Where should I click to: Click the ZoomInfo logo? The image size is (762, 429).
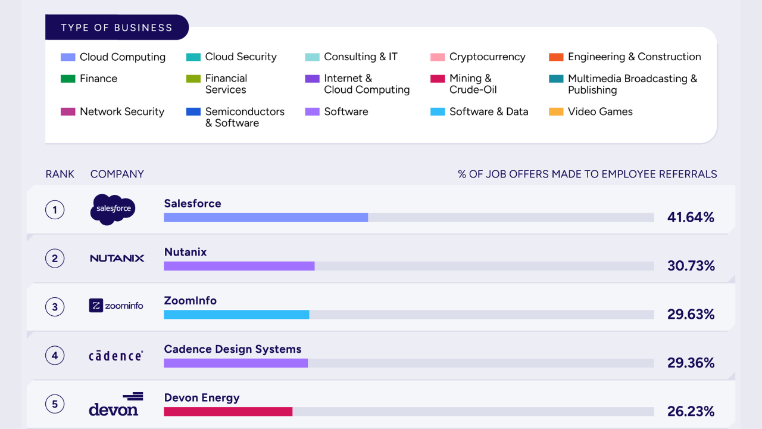116,306
